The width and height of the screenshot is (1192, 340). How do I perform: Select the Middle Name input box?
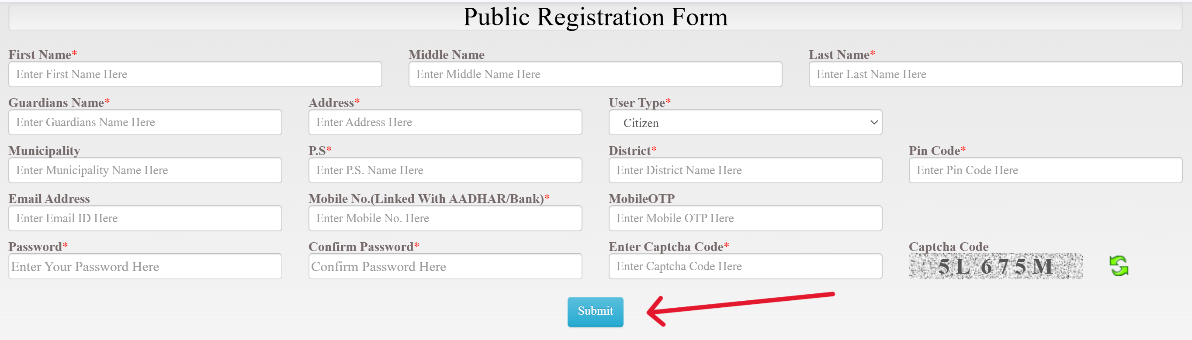595,74
